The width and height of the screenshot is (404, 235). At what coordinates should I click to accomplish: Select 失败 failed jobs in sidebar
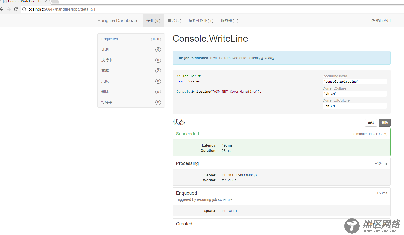(x=131, y=81)
